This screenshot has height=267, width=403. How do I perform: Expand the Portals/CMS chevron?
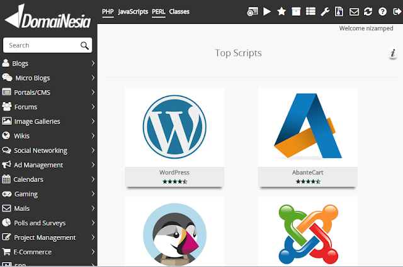(x=93, y=93)
